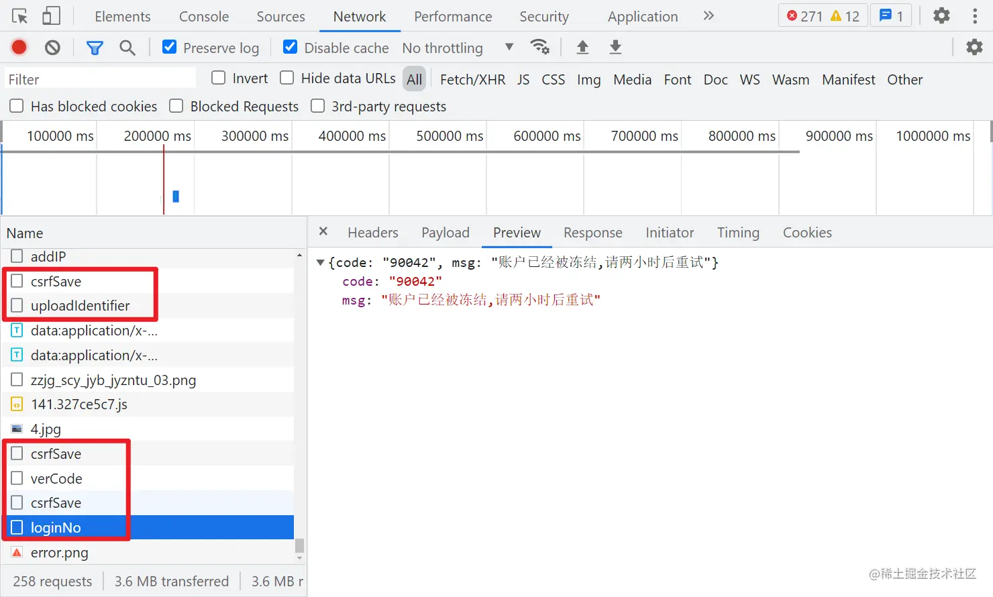Viewport: 993px width, 597px height.
Task: Filter by Font requests
Action: click(x=678, y=79)
